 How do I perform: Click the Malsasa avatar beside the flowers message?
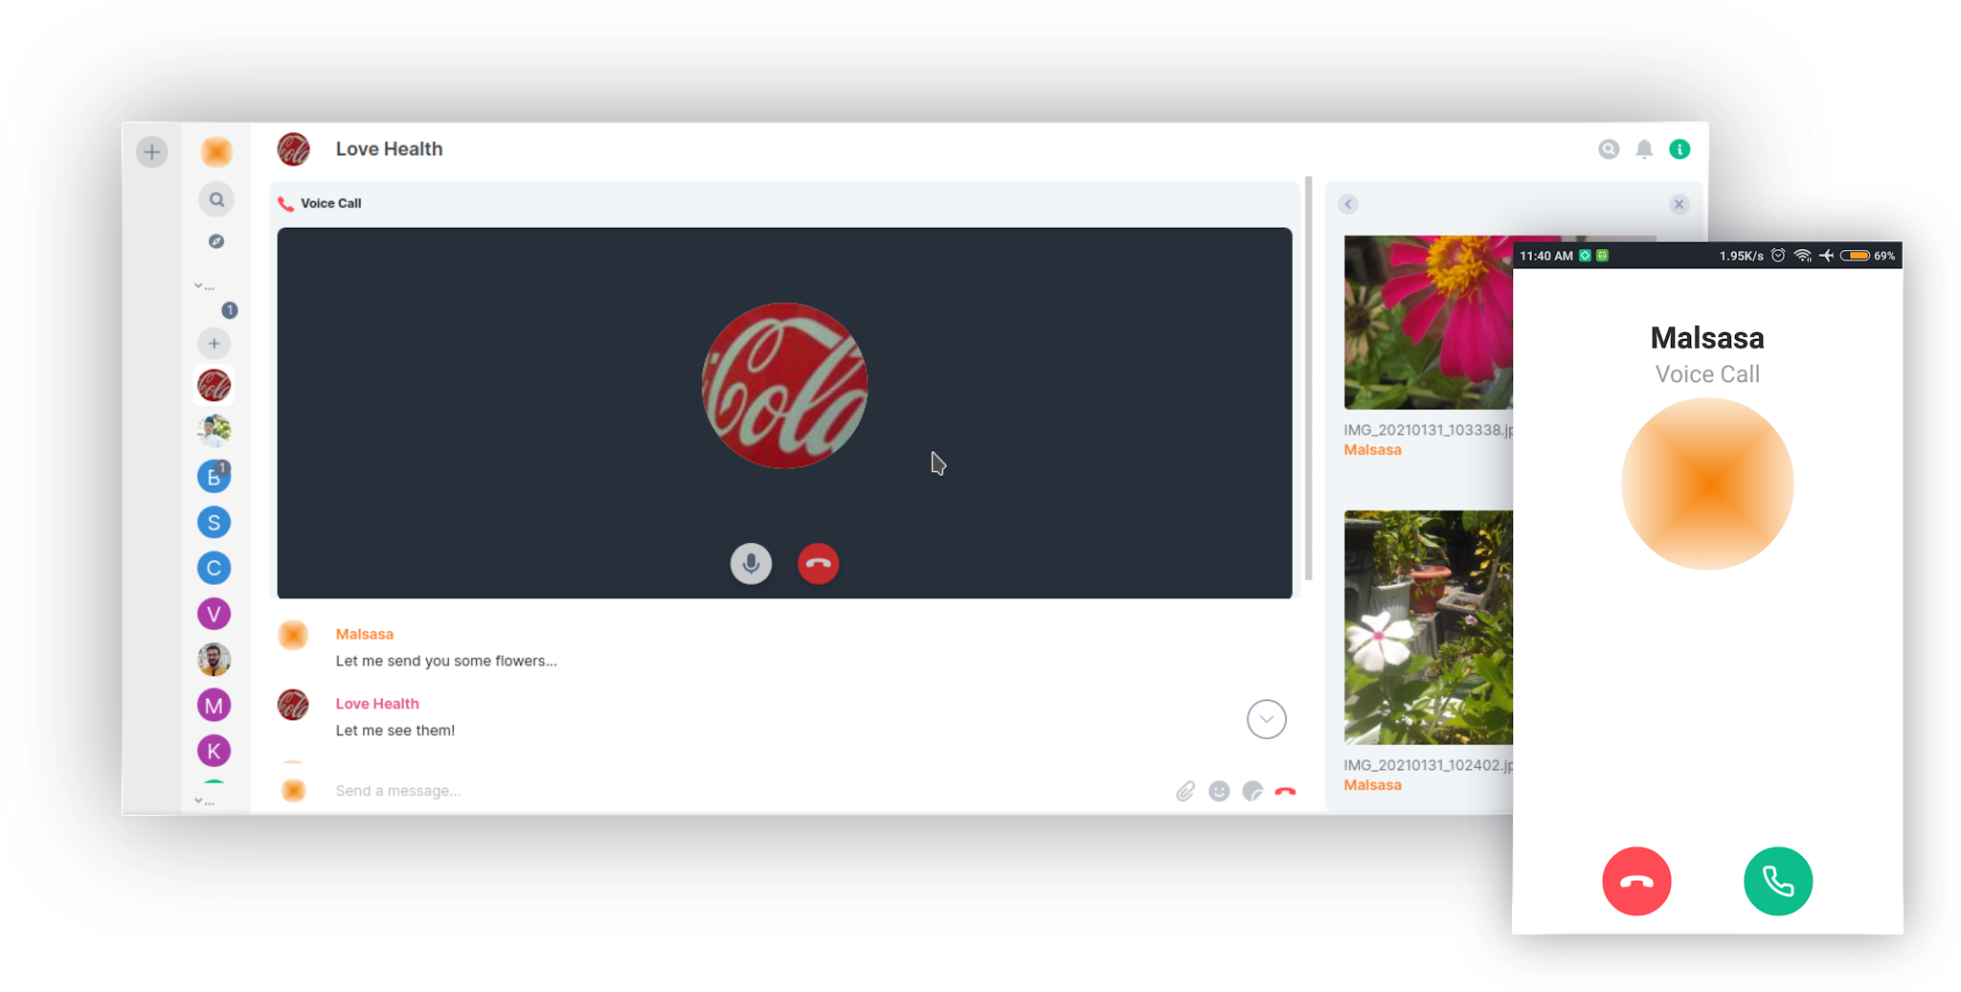pyautogui.click(x=293, y=635)
